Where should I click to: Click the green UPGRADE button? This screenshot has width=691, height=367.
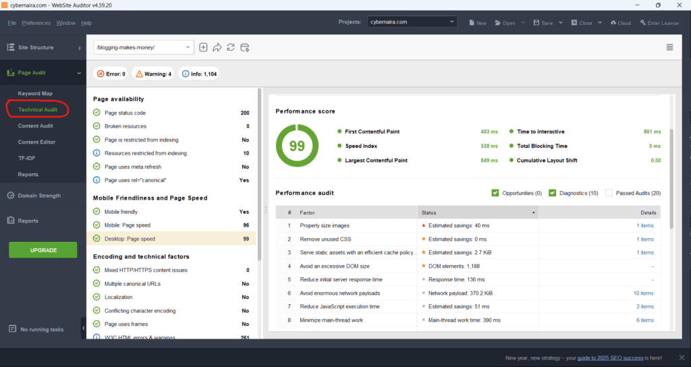pyautogui.click(x=43, y=250)
